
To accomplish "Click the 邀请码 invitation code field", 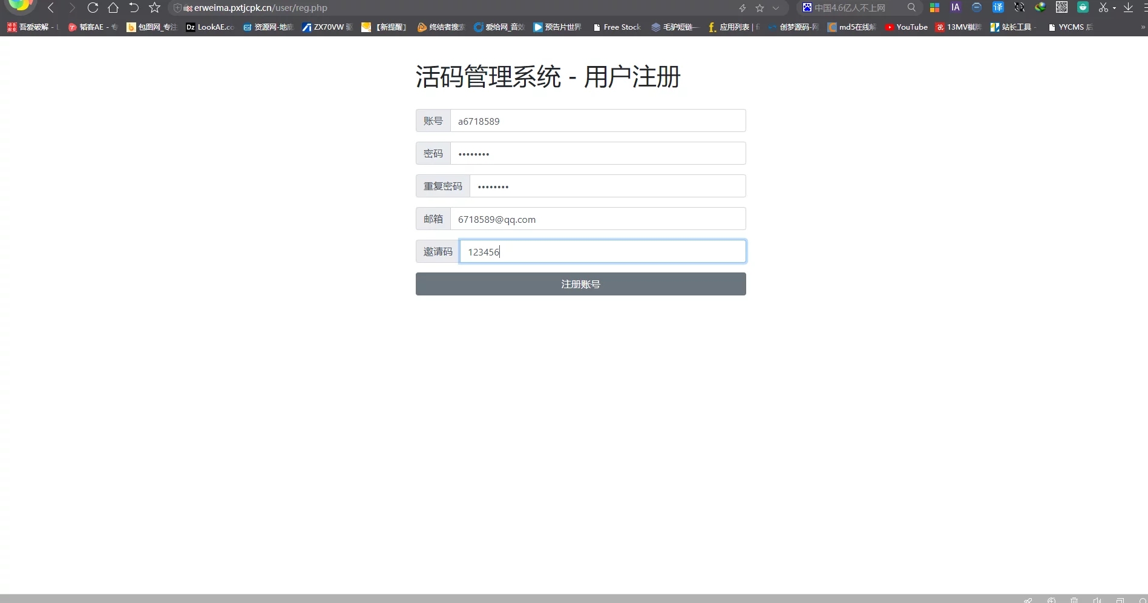I will click(x=602, y=251).
